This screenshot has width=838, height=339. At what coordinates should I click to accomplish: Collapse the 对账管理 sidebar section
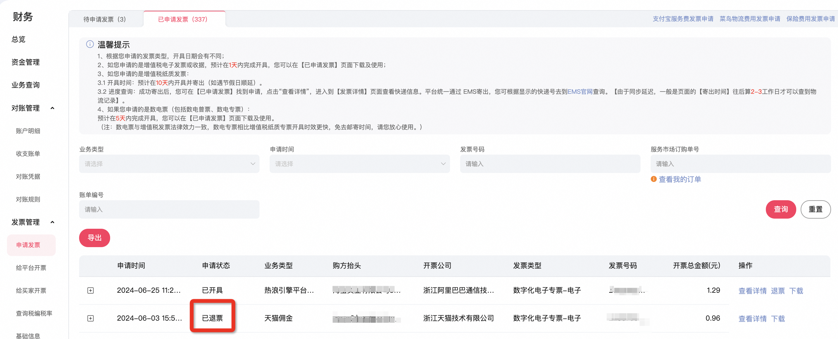click(x=53, y=108)
